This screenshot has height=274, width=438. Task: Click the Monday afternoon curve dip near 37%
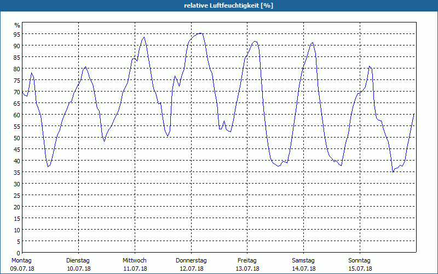pos(48,167)
